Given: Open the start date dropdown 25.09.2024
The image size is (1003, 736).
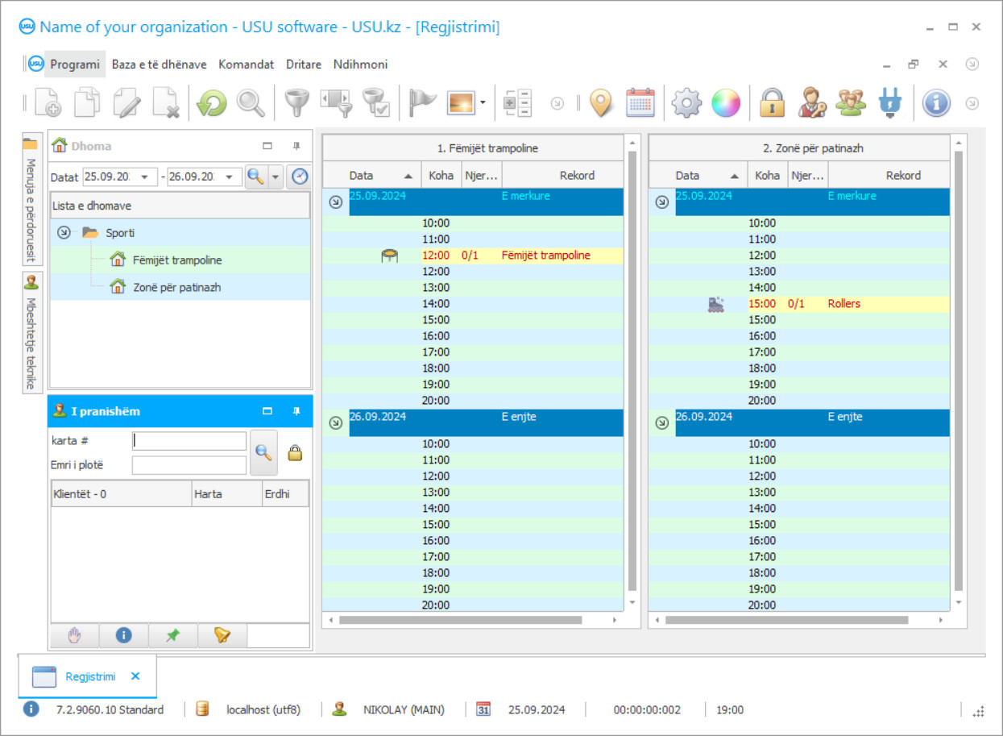Looking at the screenshot, I should tap(145, 177).
